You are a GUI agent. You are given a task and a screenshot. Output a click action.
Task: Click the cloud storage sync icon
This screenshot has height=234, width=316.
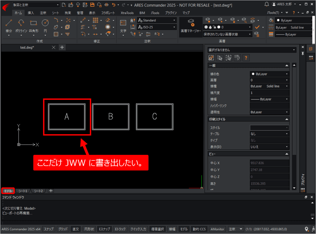tap(78, 5)
